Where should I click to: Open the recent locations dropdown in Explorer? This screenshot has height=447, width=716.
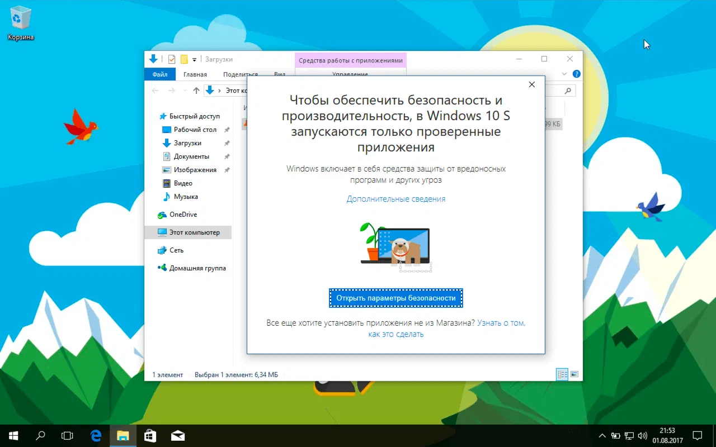pos(184,91)
